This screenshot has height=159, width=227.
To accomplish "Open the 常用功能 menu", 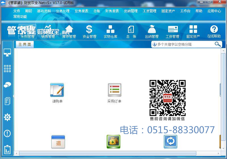I will pyautogui.click(x=20, y=17).
